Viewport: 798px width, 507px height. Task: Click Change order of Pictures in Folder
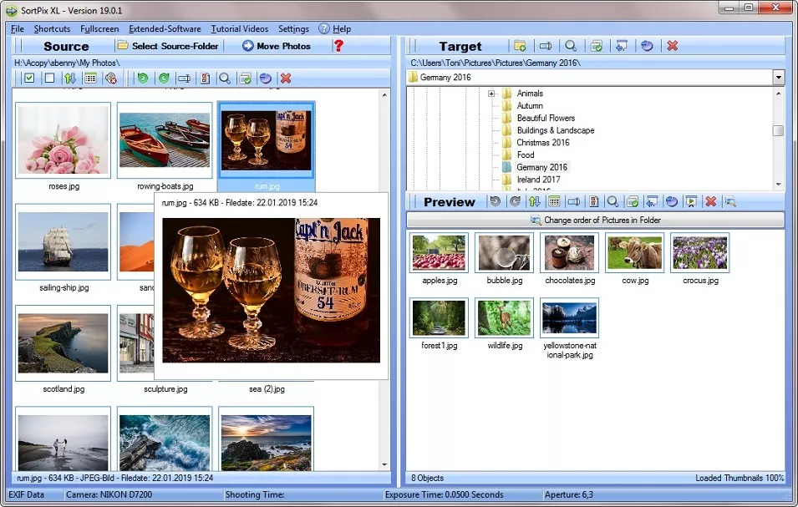coord(596,221)
